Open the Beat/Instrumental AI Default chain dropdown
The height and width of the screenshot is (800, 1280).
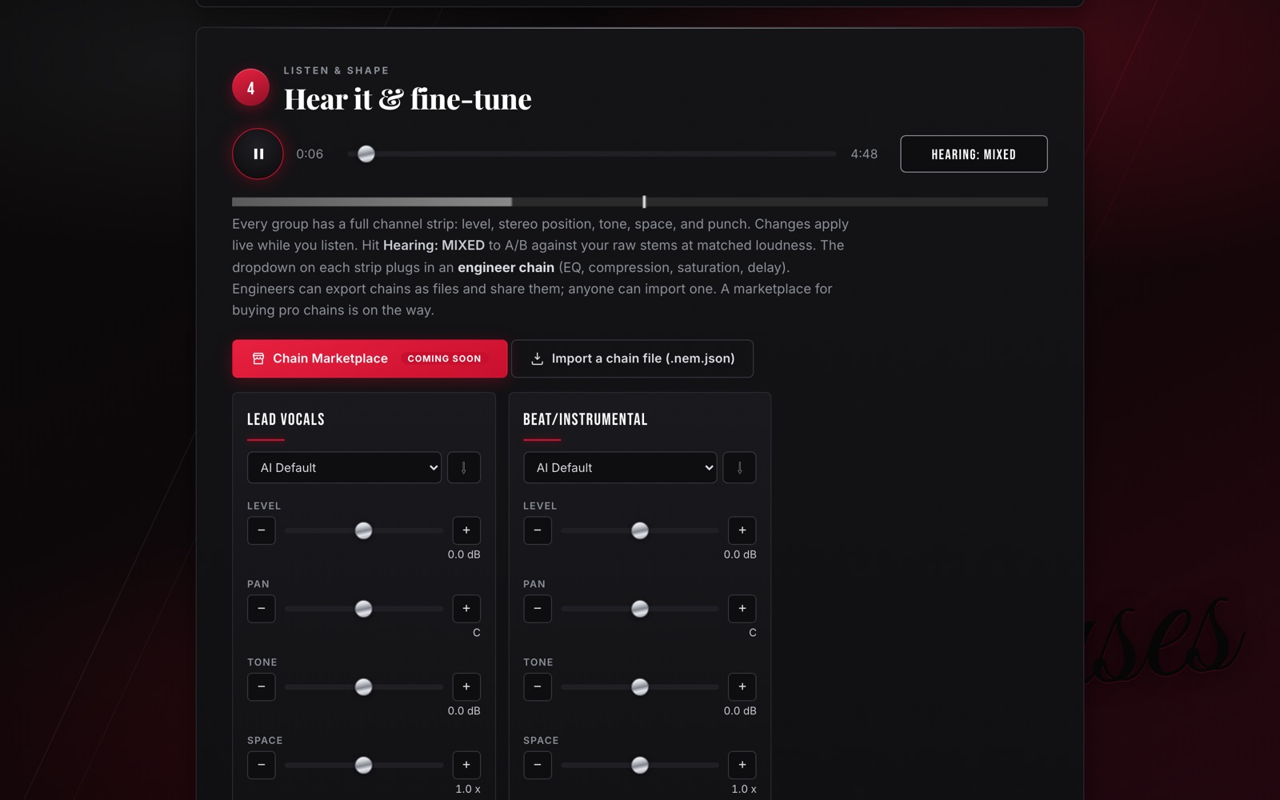(620, 467)
